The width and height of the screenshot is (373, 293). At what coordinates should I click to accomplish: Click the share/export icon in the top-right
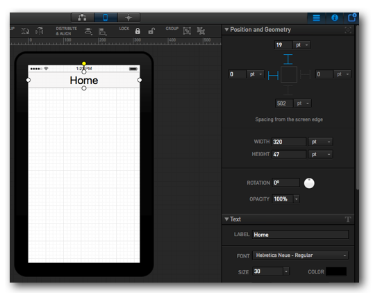click(x=352, y=17)
